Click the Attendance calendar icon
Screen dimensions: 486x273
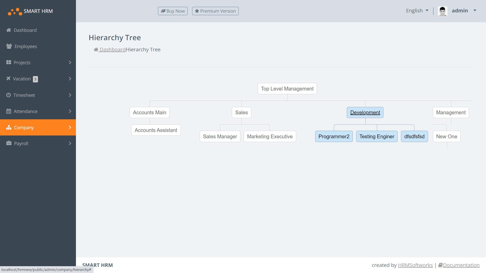coord(9,111)
